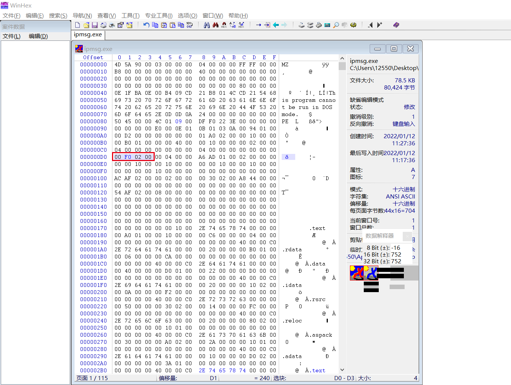Click the 修改 status value in info panel
Viewport: 511px width, 385px height.
(x=409, y=107)
